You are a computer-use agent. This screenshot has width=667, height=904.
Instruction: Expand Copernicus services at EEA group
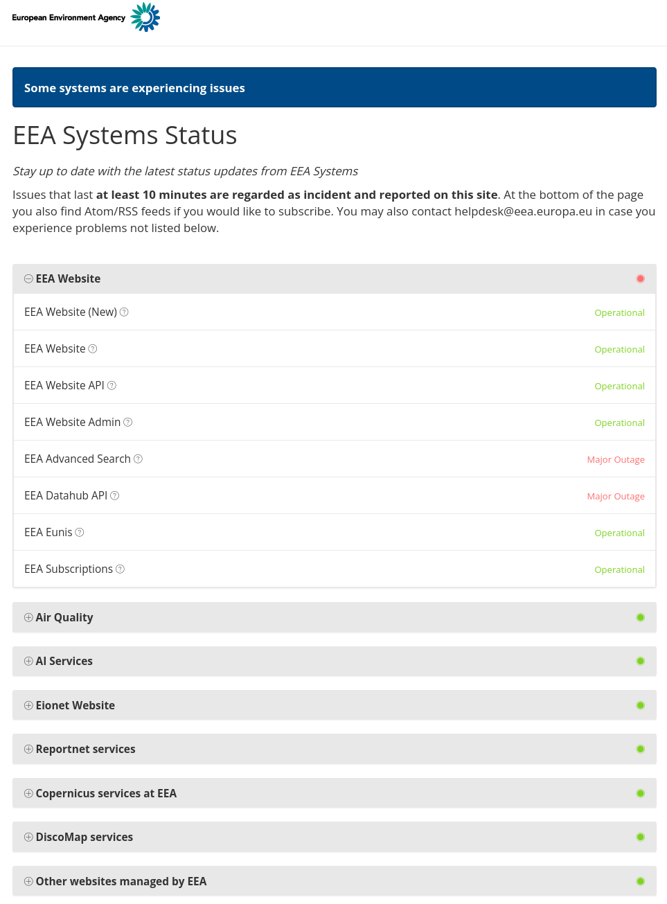pyautogui.click(x=28, y=794)
